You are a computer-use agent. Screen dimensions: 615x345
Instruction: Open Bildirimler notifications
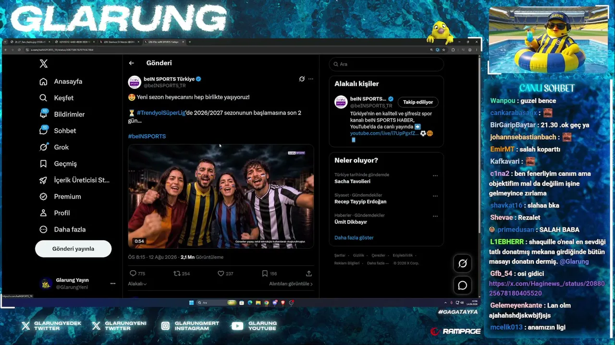coord(62,114)
